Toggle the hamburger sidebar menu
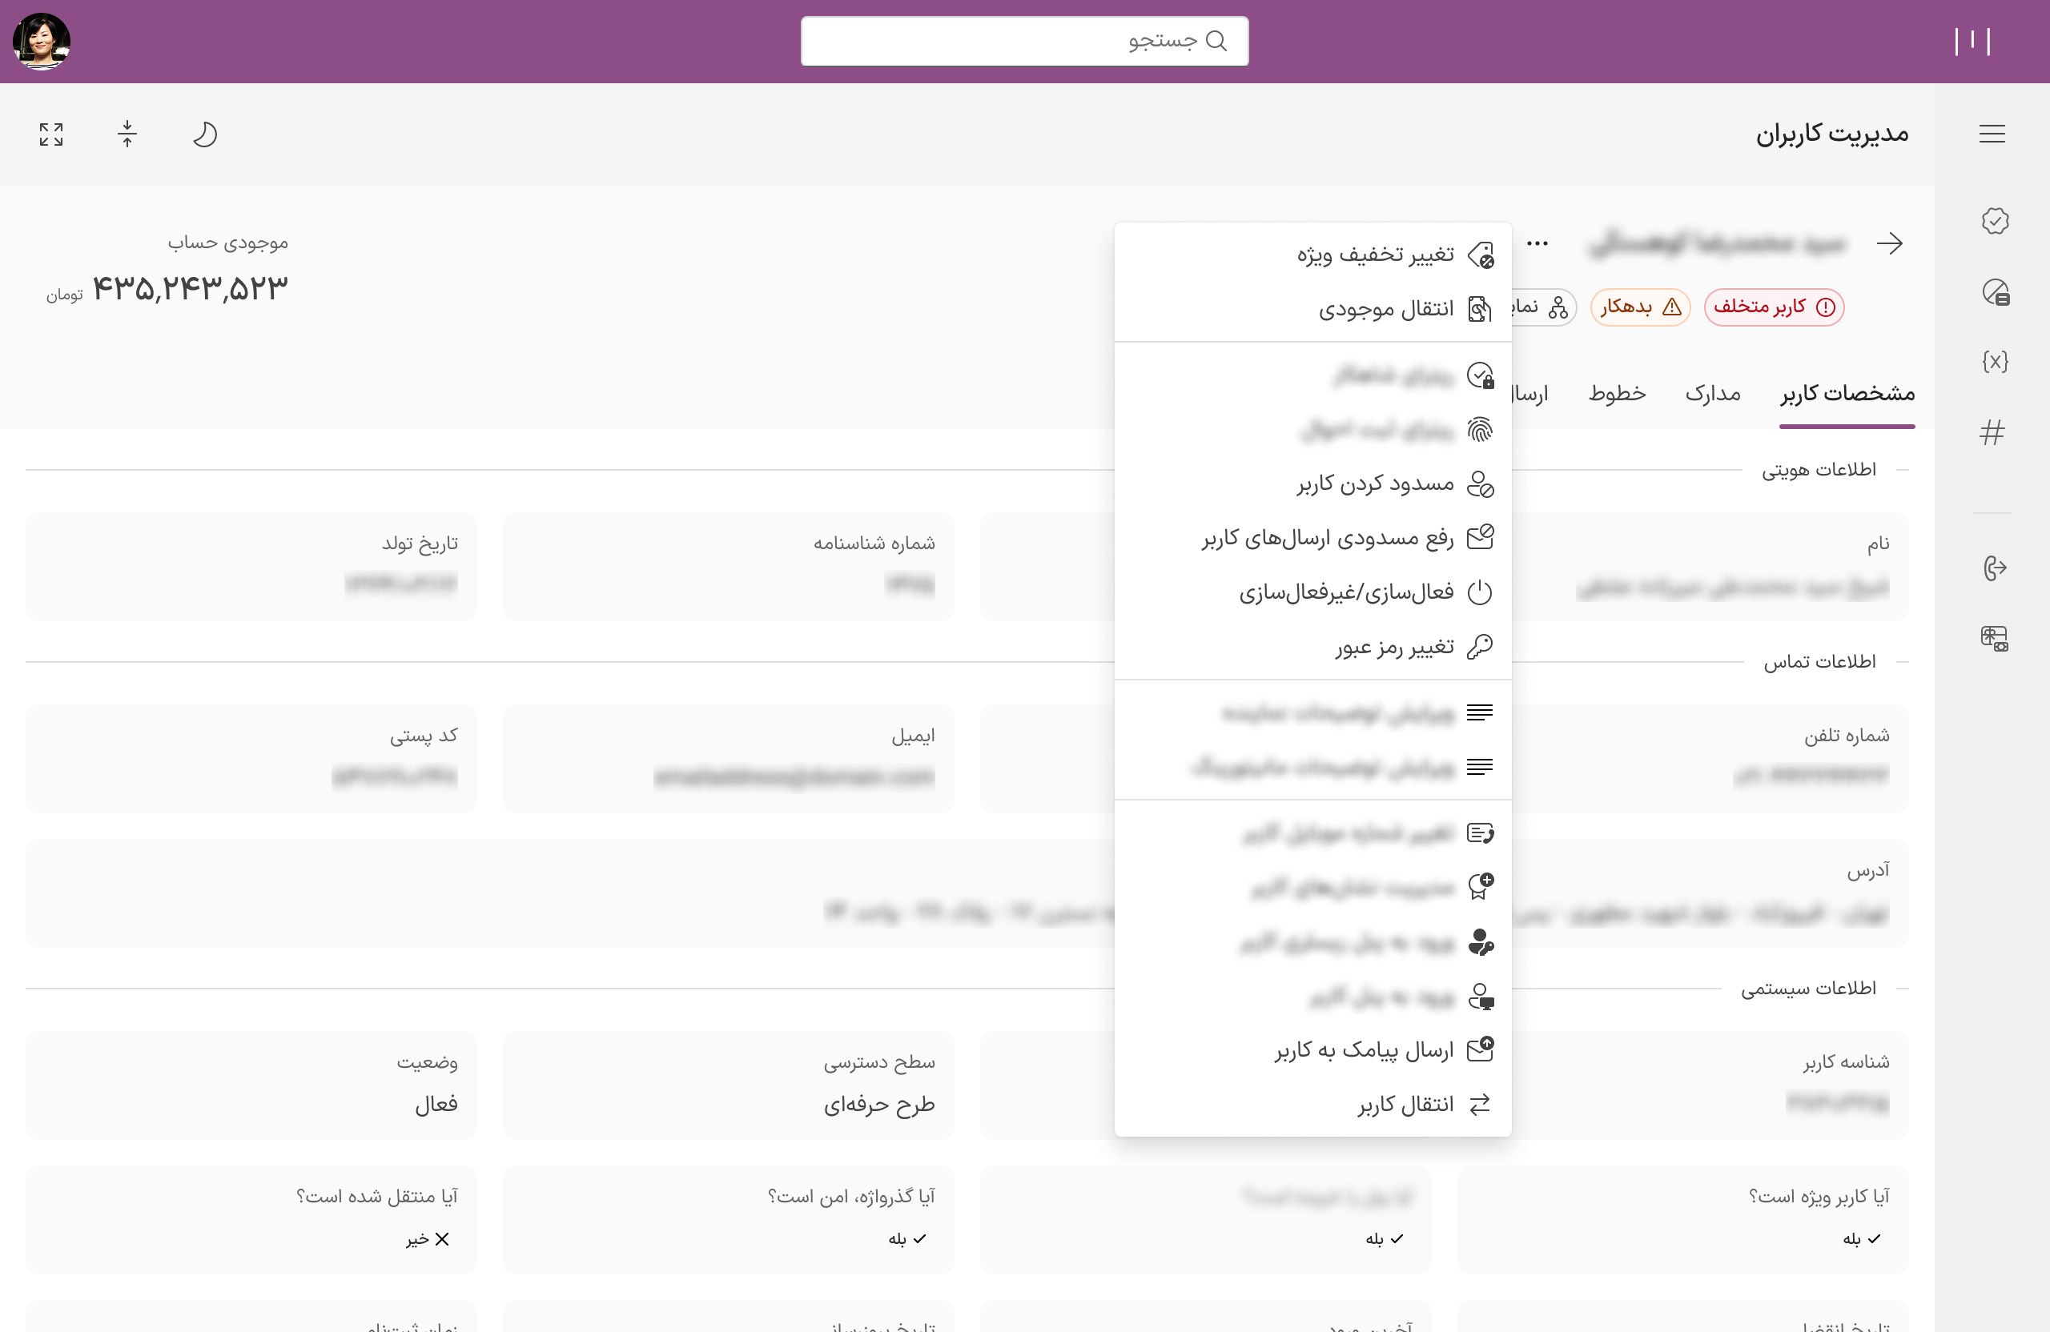 coord(1992,134)
